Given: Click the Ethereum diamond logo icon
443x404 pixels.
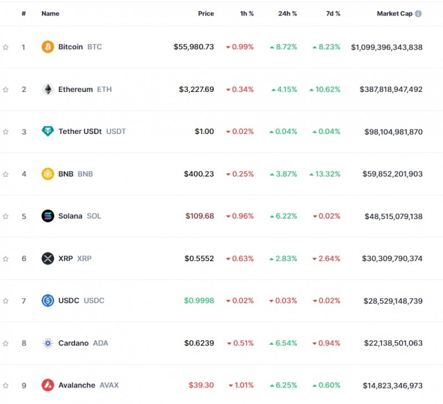Looking at the screenshot, I should point(48,89).
